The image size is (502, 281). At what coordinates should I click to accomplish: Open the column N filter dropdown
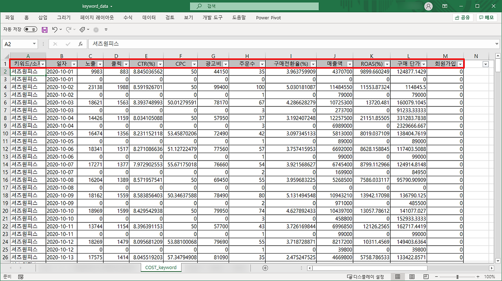[486, 64]
